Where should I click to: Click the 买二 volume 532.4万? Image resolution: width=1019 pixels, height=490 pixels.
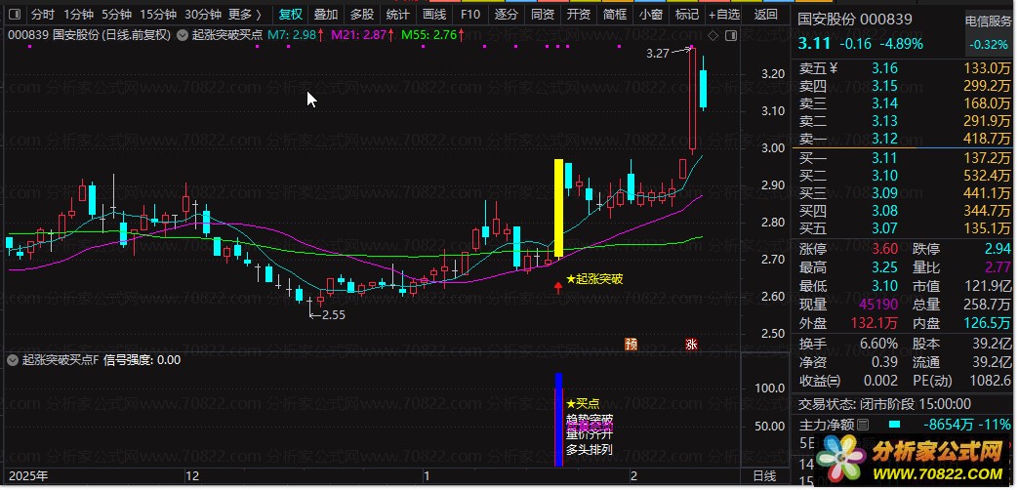coord(988,176)
